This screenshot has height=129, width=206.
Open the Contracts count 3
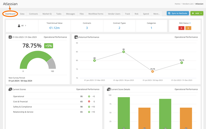[87, 28]
